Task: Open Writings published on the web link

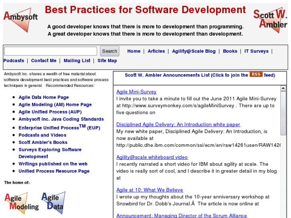Action: (x=53, y=164)
